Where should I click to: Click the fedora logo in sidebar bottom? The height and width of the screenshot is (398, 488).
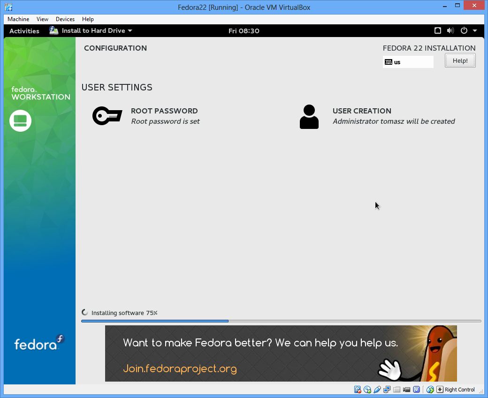point(39,343)
